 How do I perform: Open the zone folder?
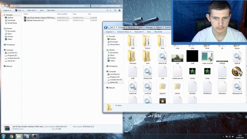[147, 56]
